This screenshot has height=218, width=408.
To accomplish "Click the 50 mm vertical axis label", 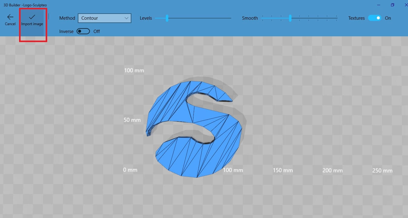I will pyautogui.click(x=132, y=120).
